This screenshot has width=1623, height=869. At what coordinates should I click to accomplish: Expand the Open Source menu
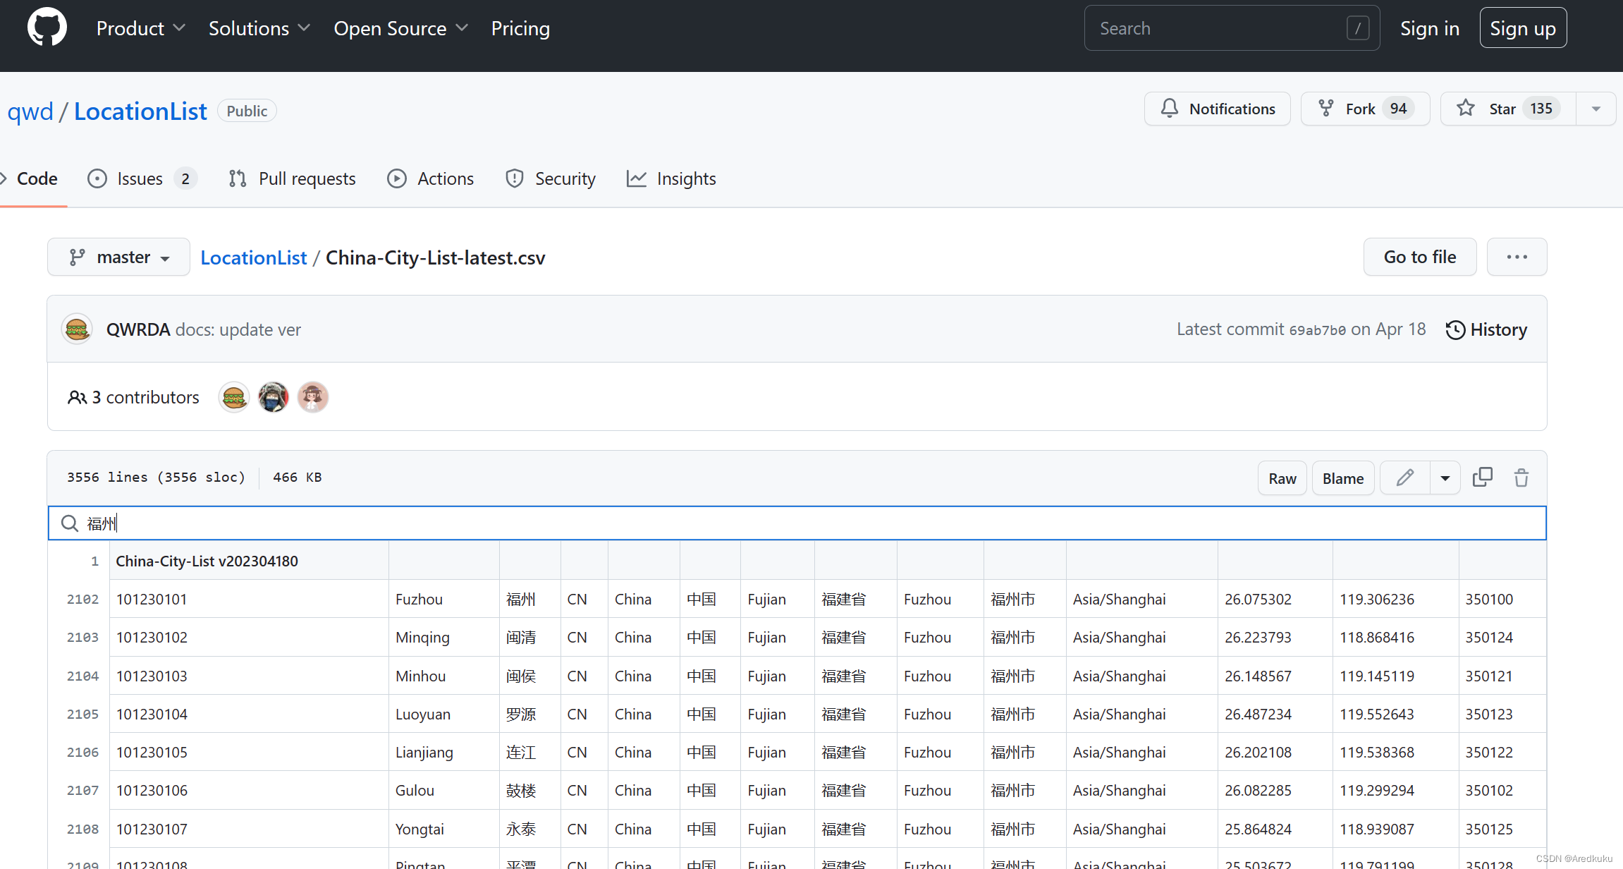401,28
